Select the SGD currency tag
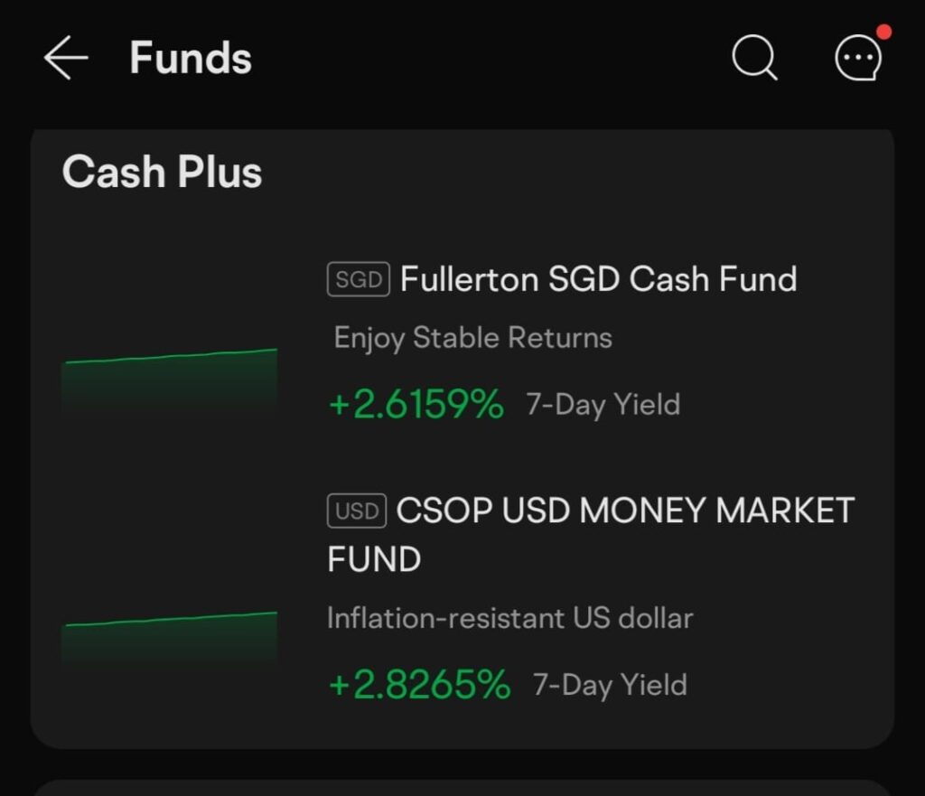925x796 pixels. pyautogui.click(x=358, y=279)
